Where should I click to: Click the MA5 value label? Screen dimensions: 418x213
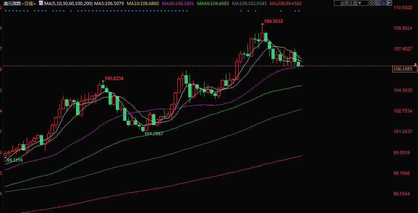[x=109, y=3]
